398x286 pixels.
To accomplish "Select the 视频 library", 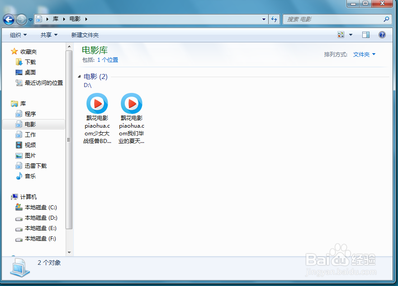I will pos(29,145).
